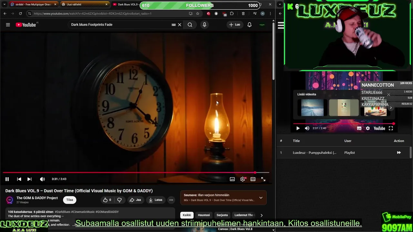Bookmark page with star icon
413x232 pixels.
[198, 14]
